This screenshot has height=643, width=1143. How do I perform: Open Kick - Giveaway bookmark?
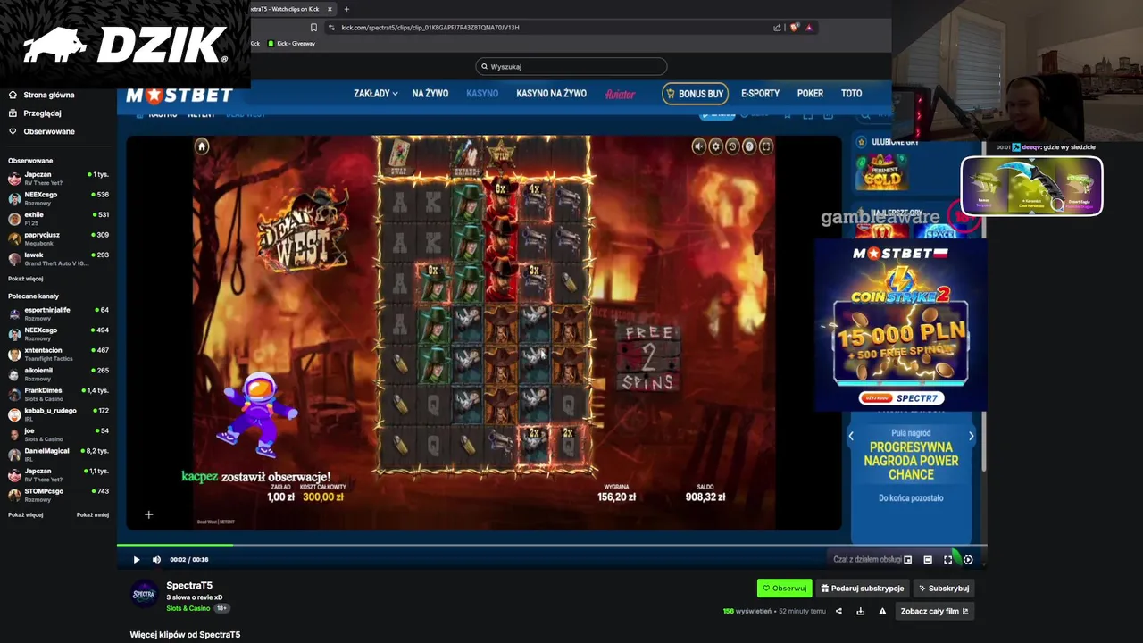click(292, 44)
